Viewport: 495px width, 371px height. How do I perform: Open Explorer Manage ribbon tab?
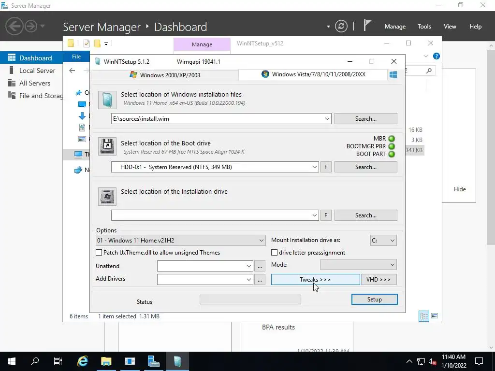[x=202, y=44]
